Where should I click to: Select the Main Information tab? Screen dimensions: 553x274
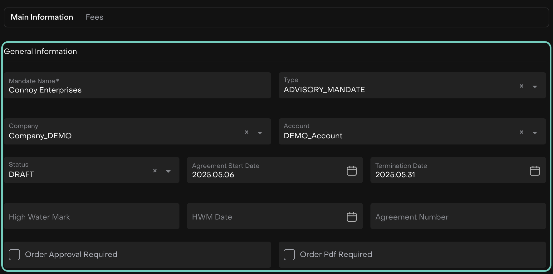coord(42,17)
